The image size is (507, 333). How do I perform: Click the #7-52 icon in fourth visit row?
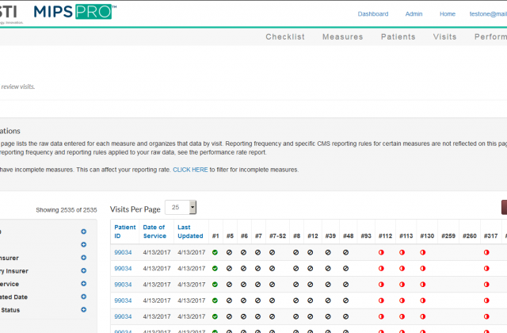(272, 300)
